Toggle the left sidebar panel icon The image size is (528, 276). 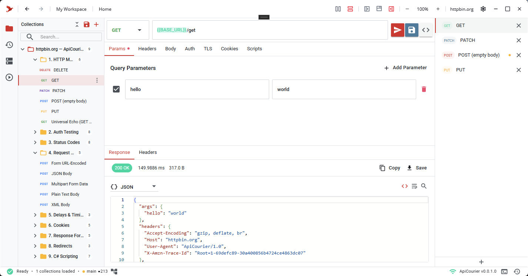click(x=367, y=9)
